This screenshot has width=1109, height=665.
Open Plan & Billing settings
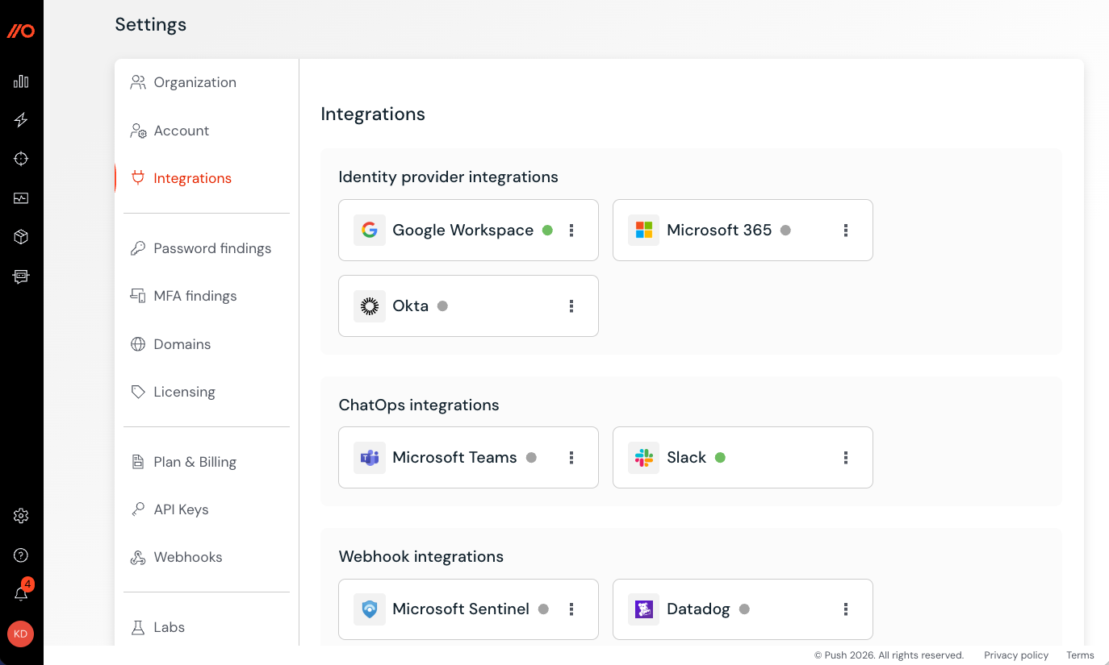pyautogui.click(x=195, y=462)
